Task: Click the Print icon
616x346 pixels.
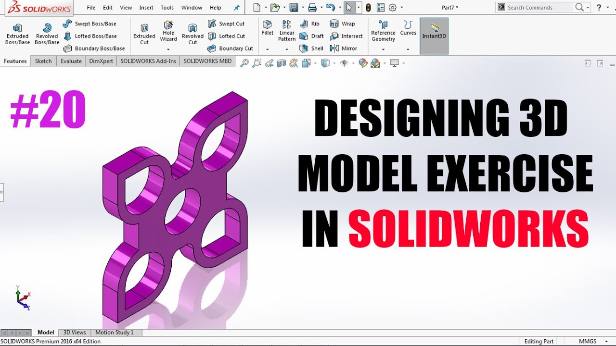Action: (312, 8)
